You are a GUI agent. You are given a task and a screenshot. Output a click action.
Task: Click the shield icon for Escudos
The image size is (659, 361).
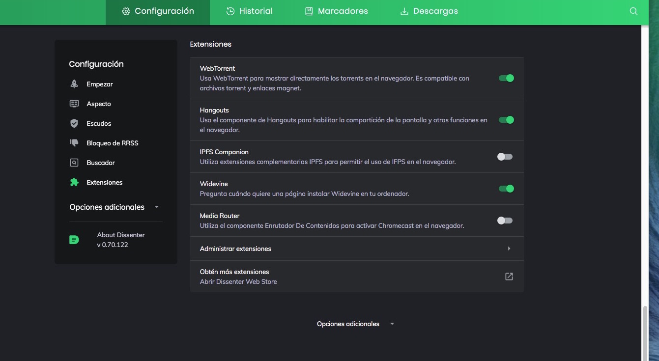click(x=74, y=123)
